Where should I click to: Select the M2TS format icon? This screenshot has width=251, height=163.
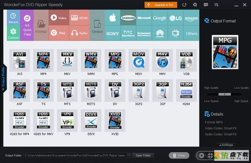(91, 90)
